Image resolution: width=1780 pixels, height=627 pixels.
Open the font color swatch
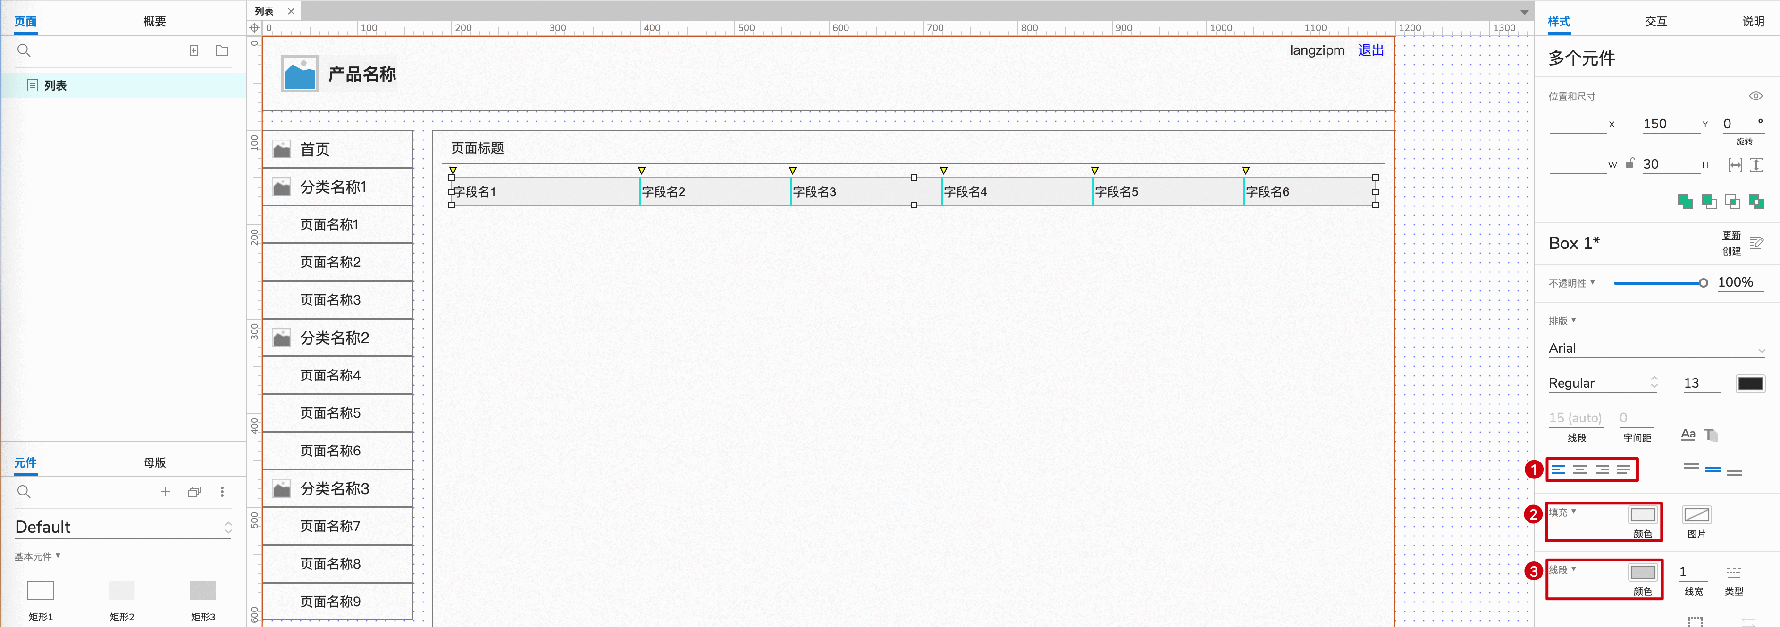pos(1750,383)
